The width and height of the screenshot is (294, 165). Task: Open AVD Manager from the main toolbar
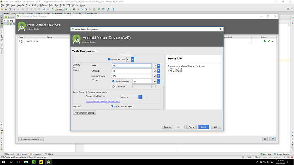94,9
